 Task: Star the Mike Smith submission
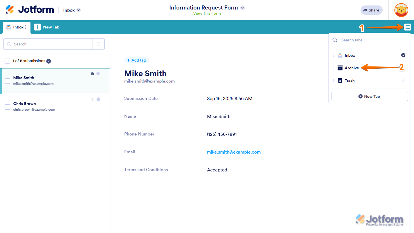click(98, 74)
